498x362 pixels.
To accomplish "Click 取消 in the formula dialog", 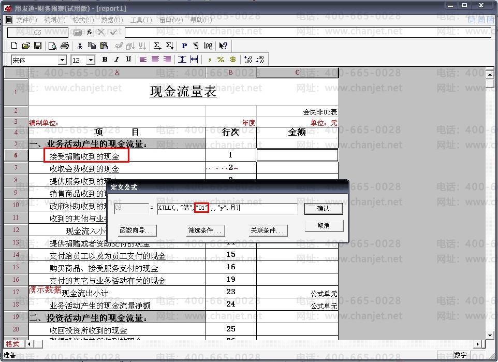I will [324, 226].
